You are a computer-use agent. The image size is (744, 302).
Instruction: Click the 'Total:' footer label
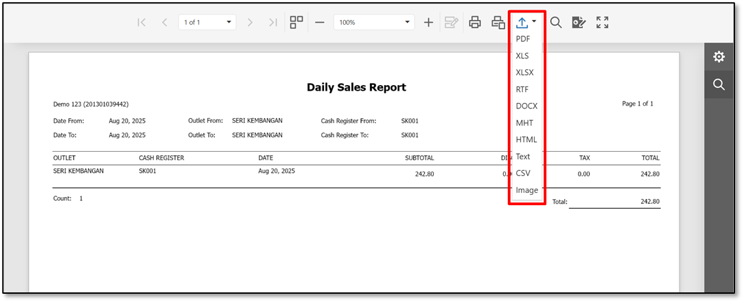point(560,202)
